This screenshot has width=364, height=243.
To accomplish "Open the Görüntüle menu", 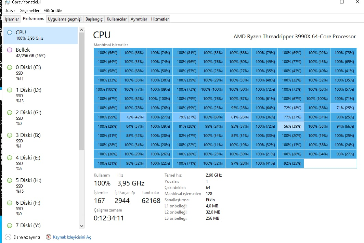I will pyautogui.click(x=53, y=11).
